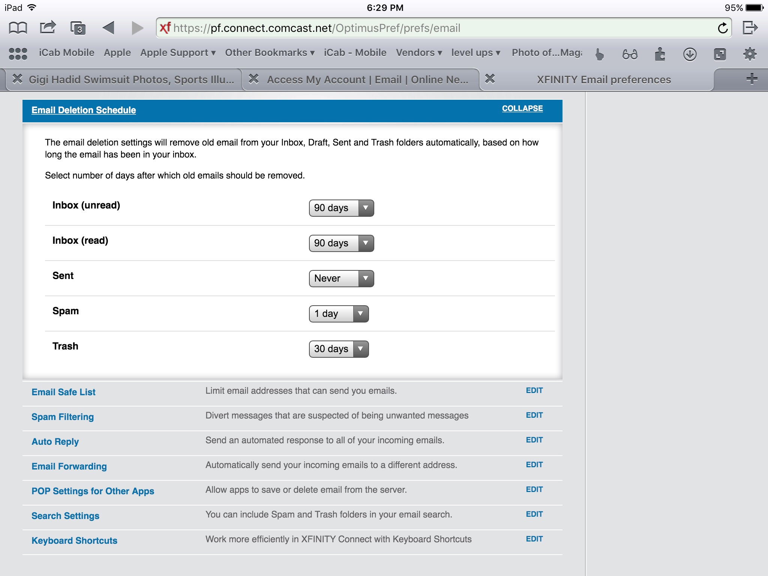
Task: Change Trash 30 days dropdown
Action: (x=339, y=349)
